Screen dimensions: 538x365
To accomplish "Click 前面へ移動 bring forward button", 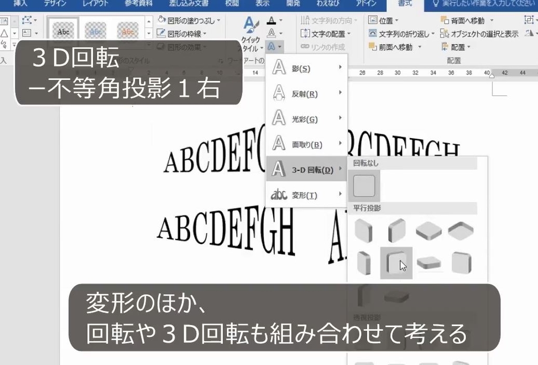I will pyautogui.click(x=390, y=47).
